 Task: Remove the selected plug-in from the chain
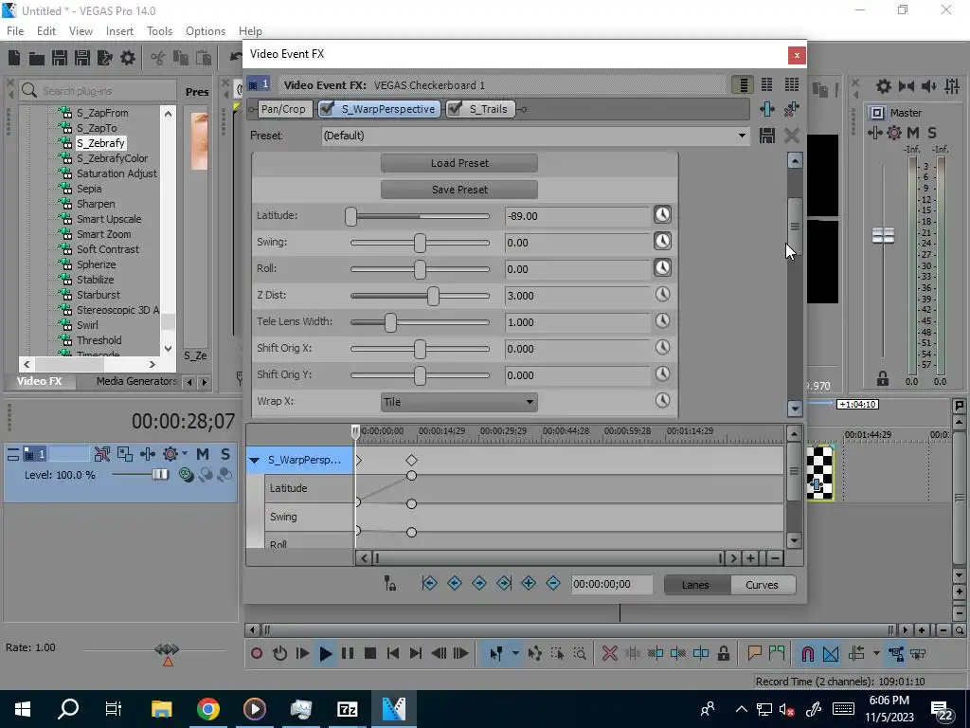(x=791, y=109)
